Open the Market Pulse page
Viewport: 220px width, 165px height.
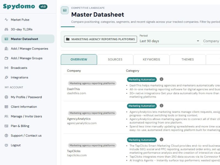pyautogui.click(x=28, y=20)
